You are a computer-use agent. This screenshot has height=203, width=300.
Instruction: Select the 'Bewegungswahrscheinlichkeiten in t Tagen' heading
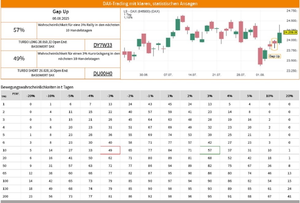pos(37,87)
